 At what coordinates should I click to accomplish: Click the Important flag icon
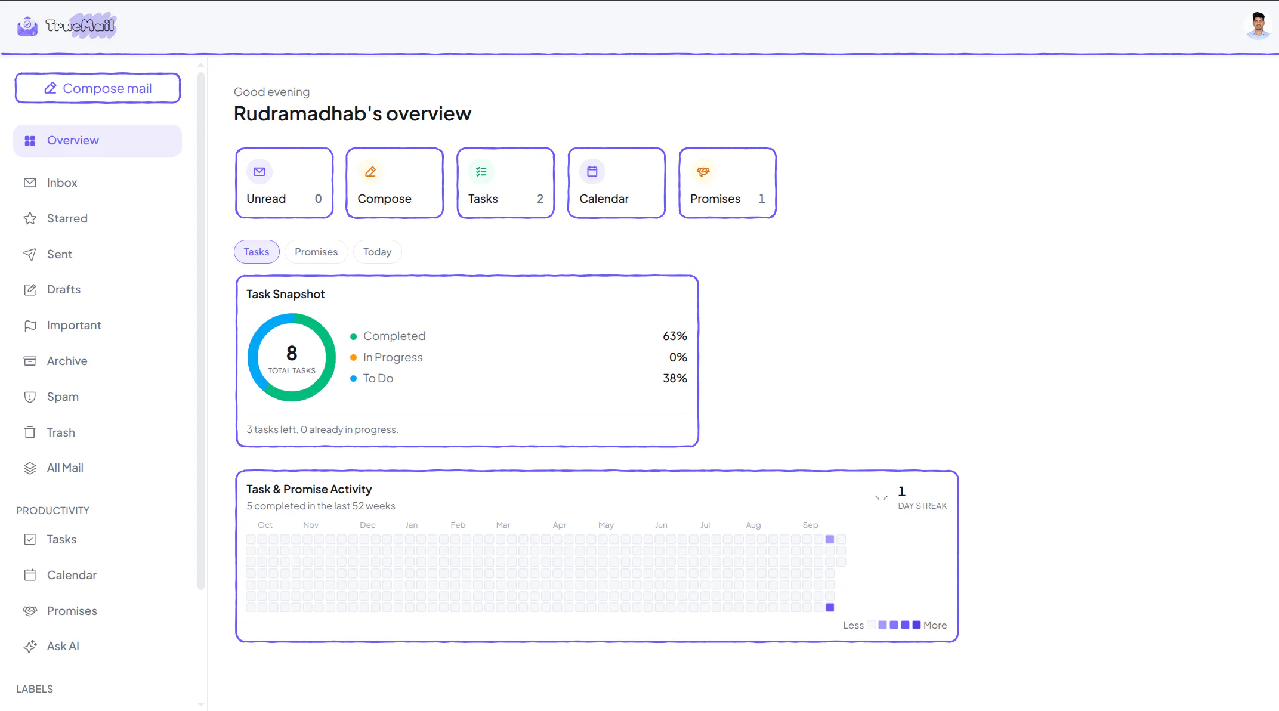30,326
